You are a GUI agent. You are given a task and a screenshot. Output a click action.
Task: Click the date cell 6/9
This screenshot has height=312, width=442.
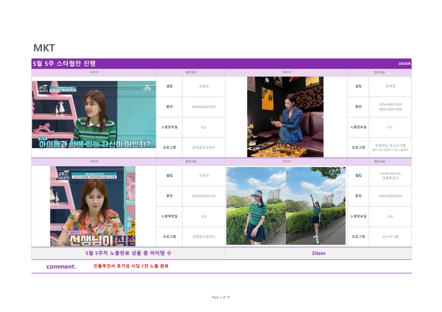204,217
